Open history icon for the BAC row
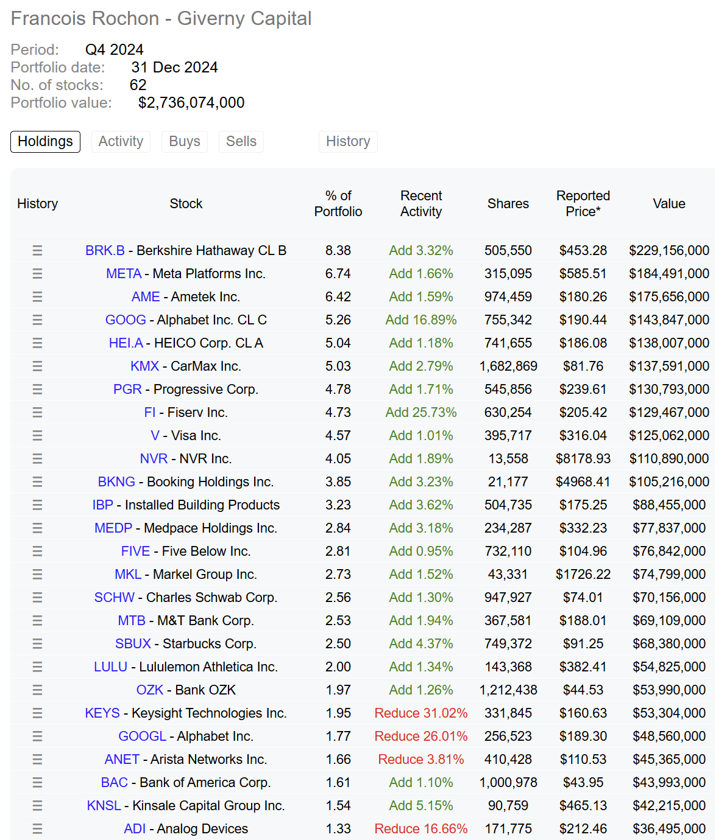 (x=37, y=782)
